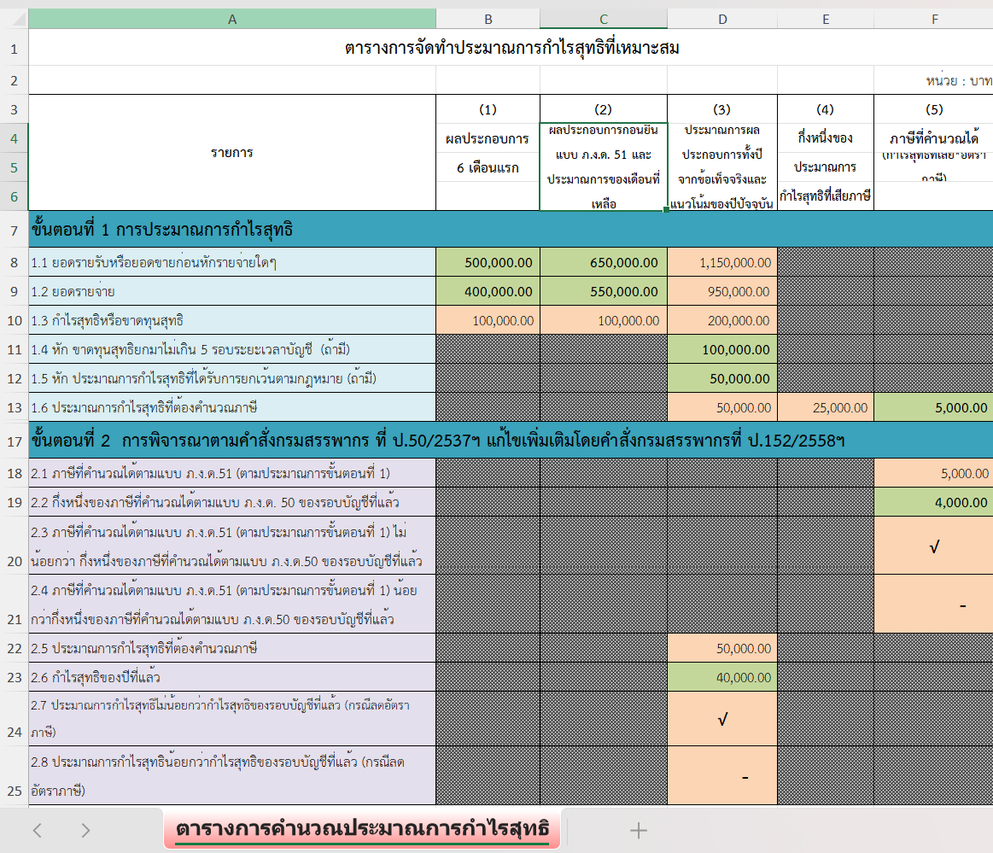Screen dimensions: 993x853
Task: Click the next sheet navigation arrow
Action: coord(85,830)
